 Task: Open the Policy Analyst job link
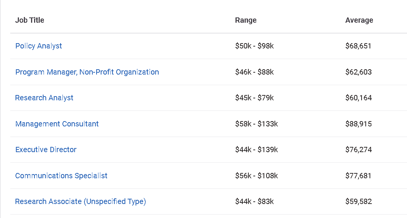pos(39,46)
